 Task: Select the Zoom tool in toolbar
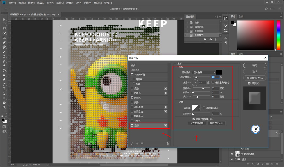(4, 107)
